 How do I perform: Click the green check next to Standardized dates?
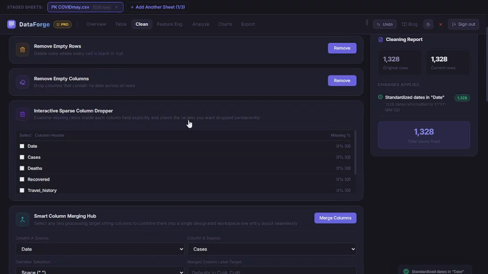[x=380, y=97]
